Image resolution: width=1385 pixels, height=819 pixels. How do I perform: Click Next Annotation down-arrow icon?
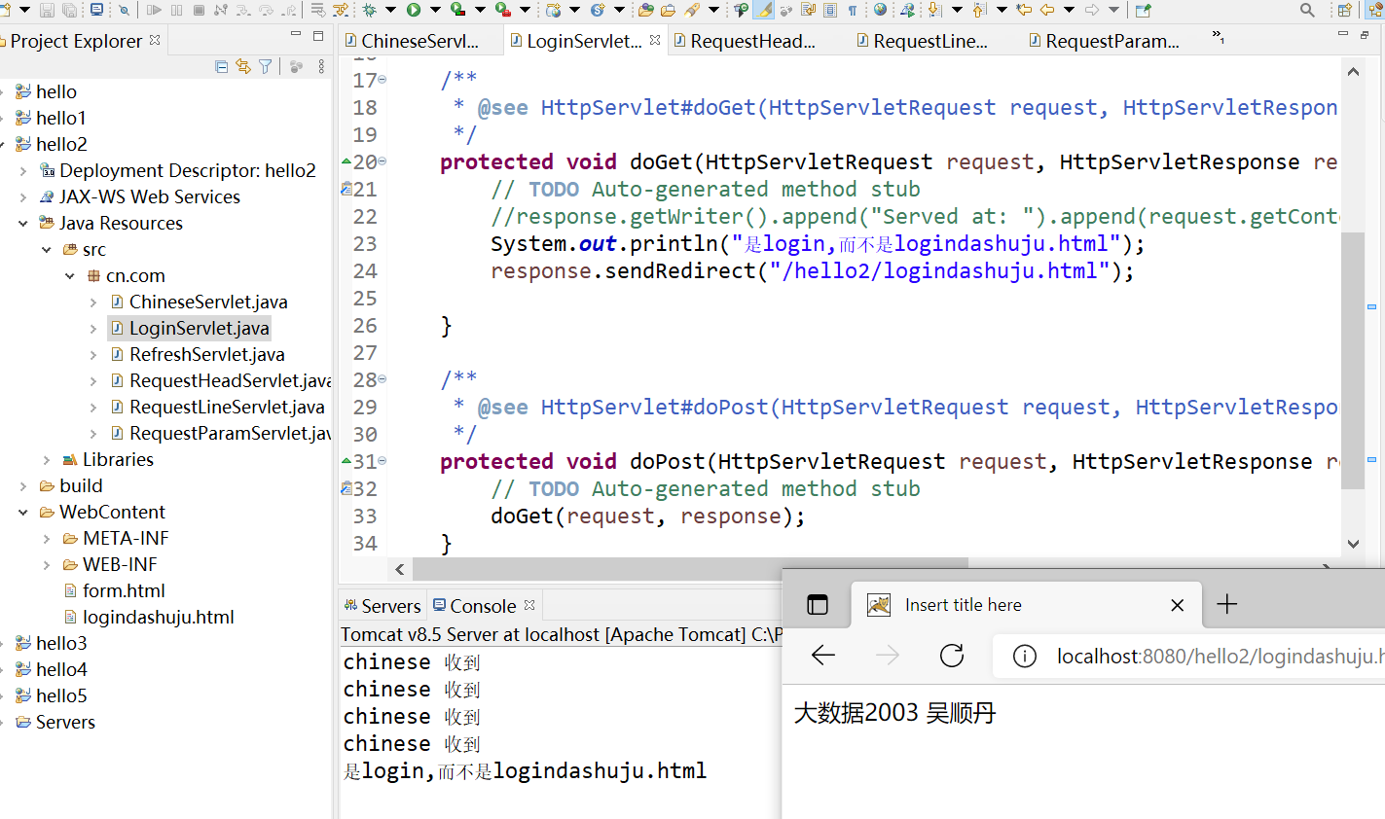point(934,10)
